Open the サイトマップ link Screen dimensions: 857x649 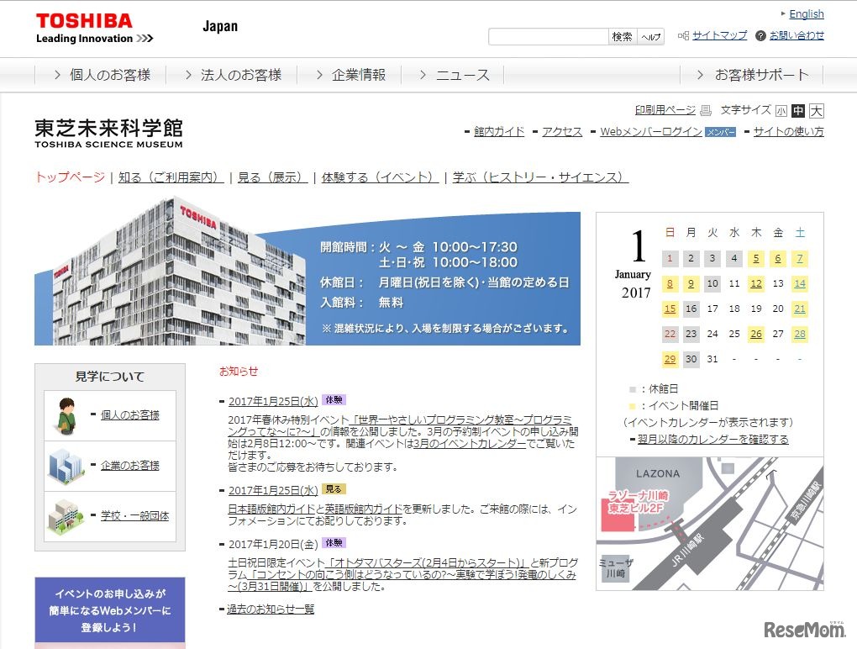click(x=719, y=35)
